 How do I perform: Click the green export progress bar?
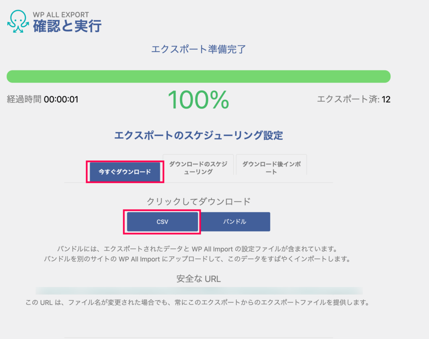click(x=198, y=76)
